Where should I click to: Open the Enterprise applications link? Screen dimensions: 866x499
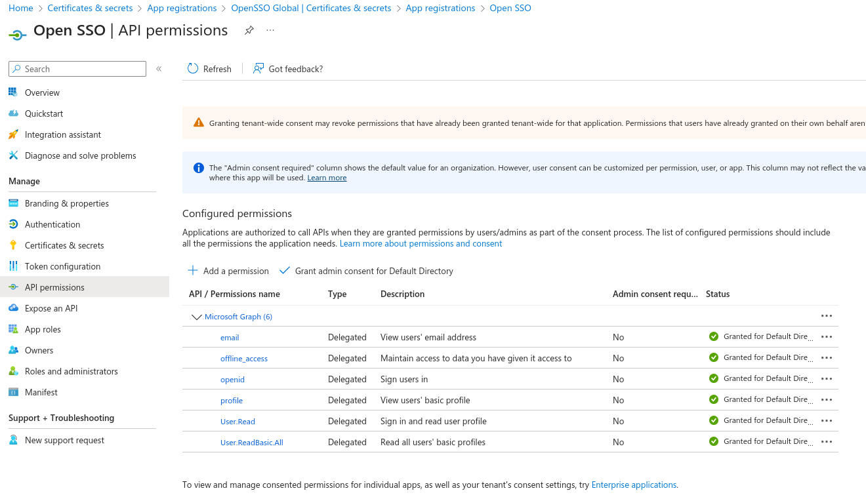(x=634, y=485)
